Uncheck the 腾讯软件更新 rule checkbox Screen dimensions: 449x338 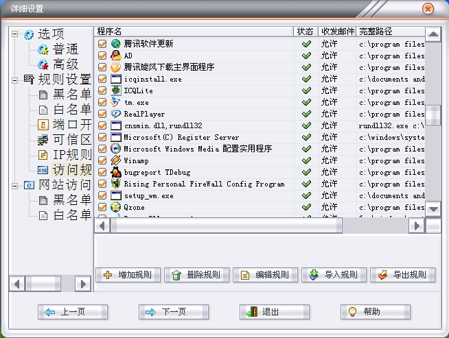[x=102, y=44]
